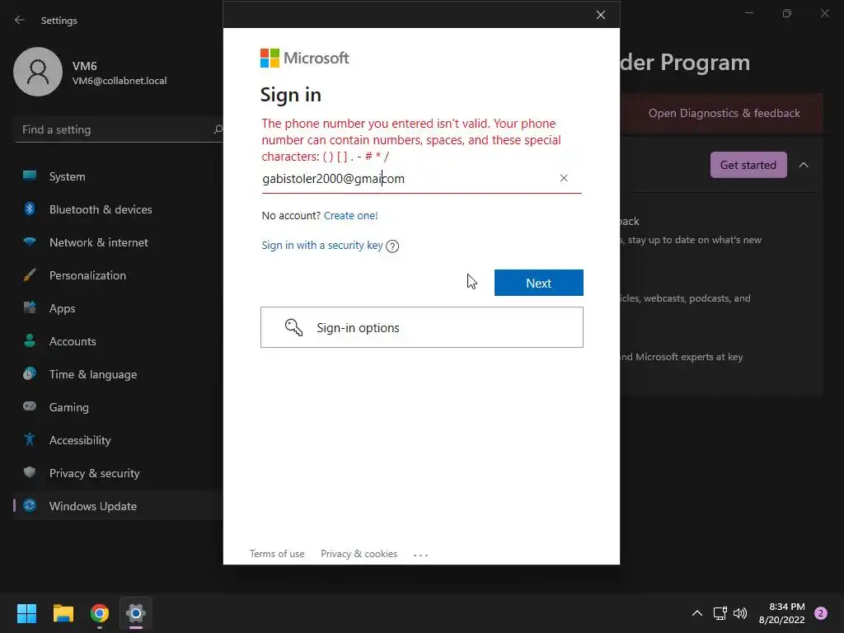Screen dimensions: 844x633
Task: Click the Bluetooth icon in Settings sidebar
Action: tap(30, 209)
